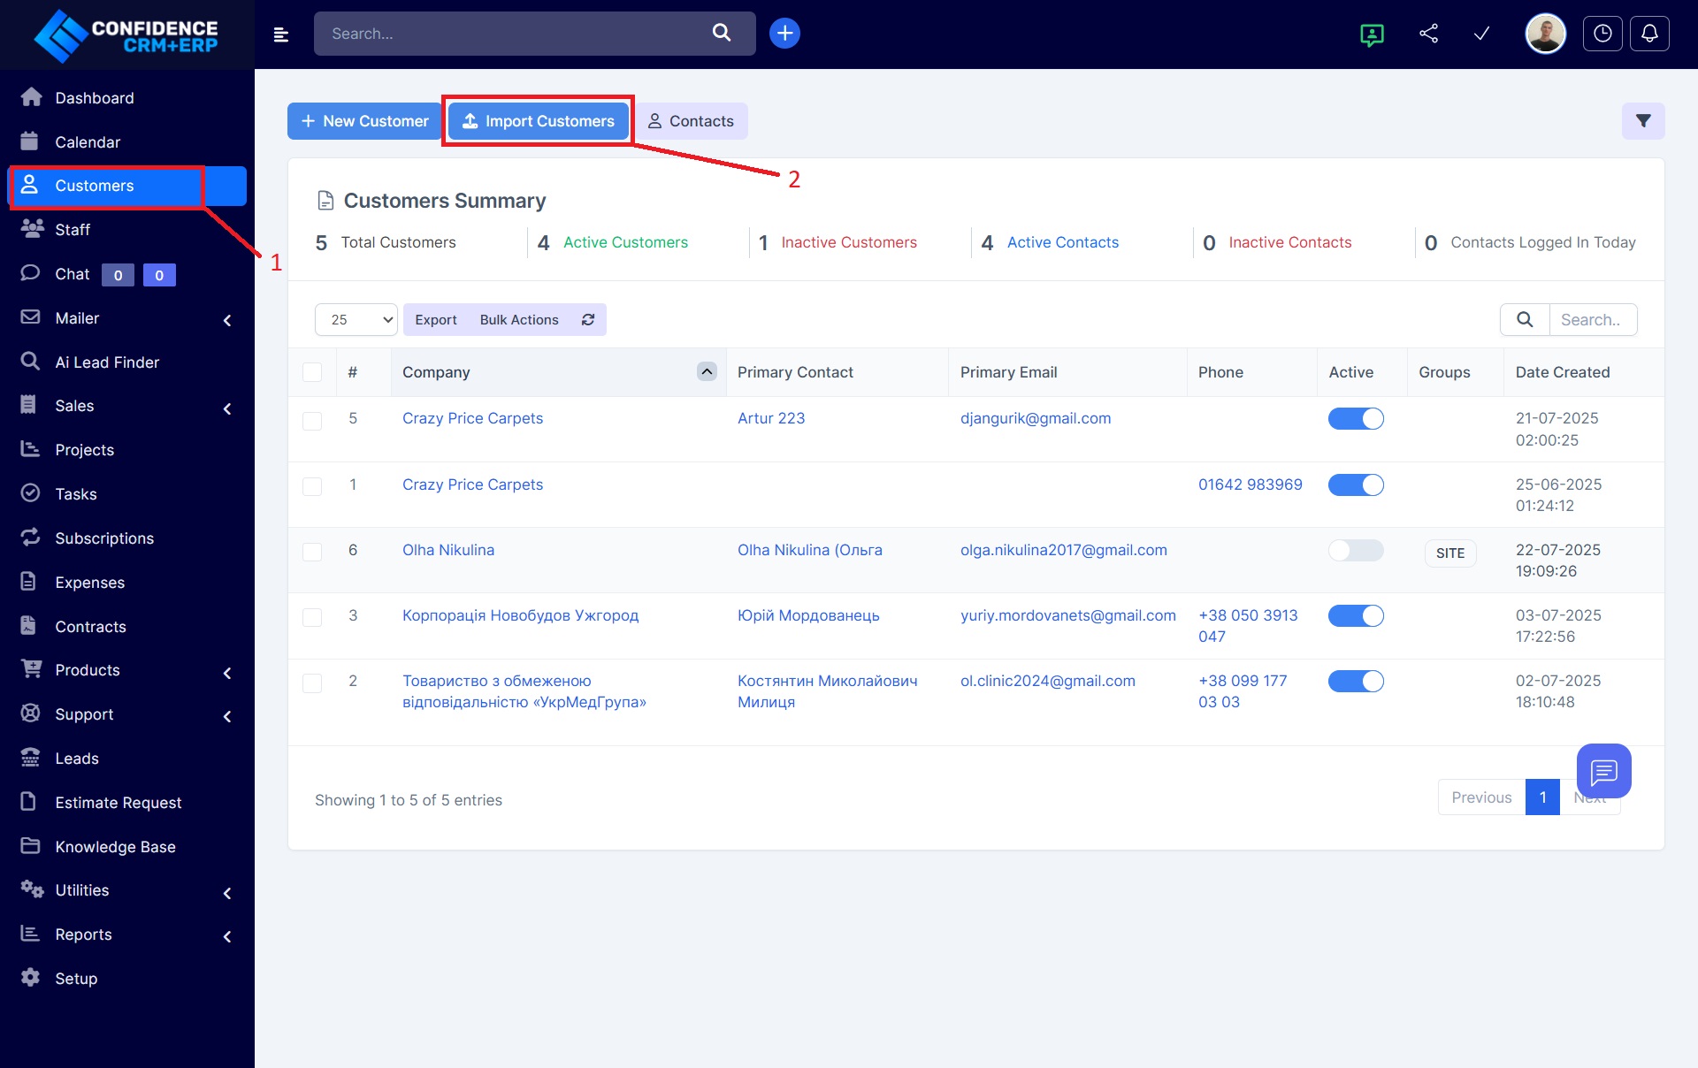1698x1068 pixels.
Task: Click the search magnifier in top bar
Action: [x=722, y=33]
